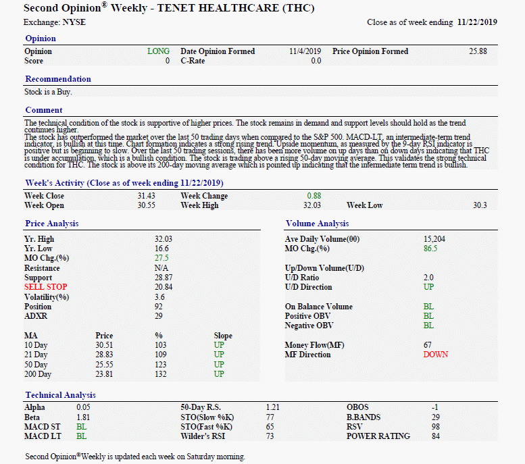
Task: Select the 200 Day moving average price 23.81
Action: (x=104, y=374)
